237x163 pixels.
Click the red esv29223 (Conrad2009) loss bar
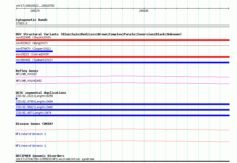coord(122,57)
